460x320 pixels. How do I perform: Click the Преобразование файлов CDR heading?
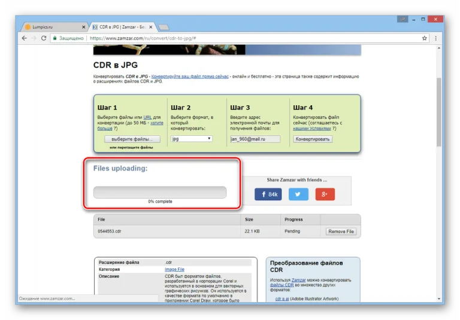(x=306, y=266)
